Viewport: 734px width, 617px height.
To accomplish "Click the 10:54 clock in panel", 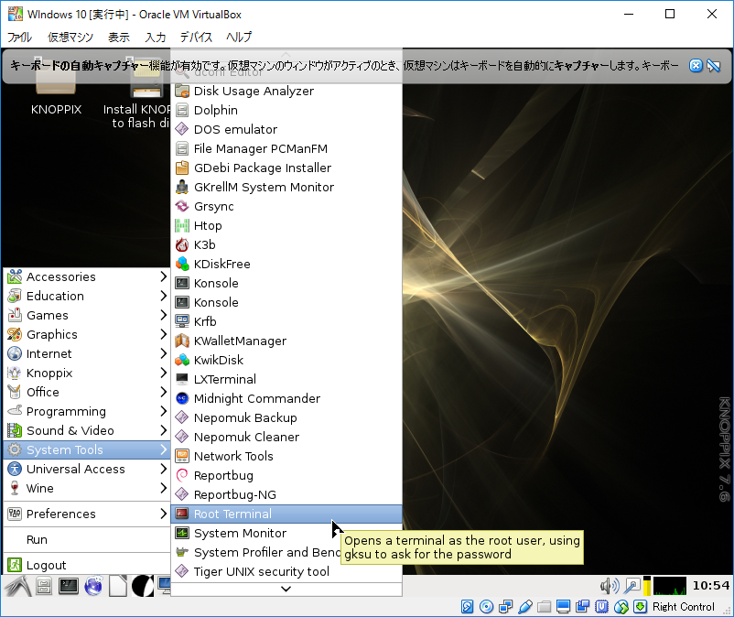I will pos(710,585).
